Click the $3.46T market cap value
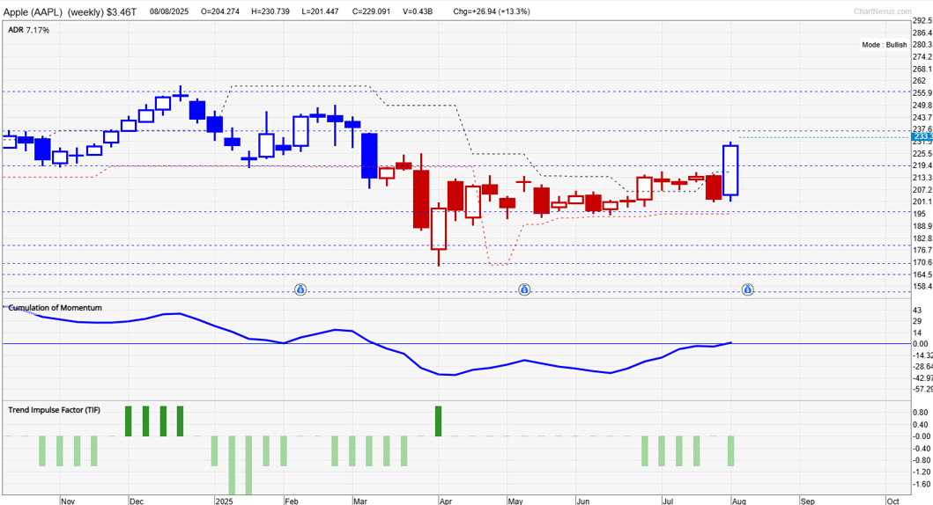This screenshot has width=933, height=505. tap(122, 12)
